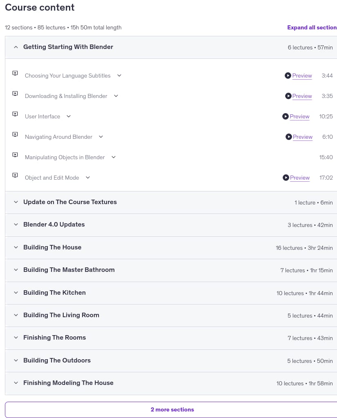Click video icon beside Manipulating Objects in Blender
This screenshot has height=418, width=337.
15,155
